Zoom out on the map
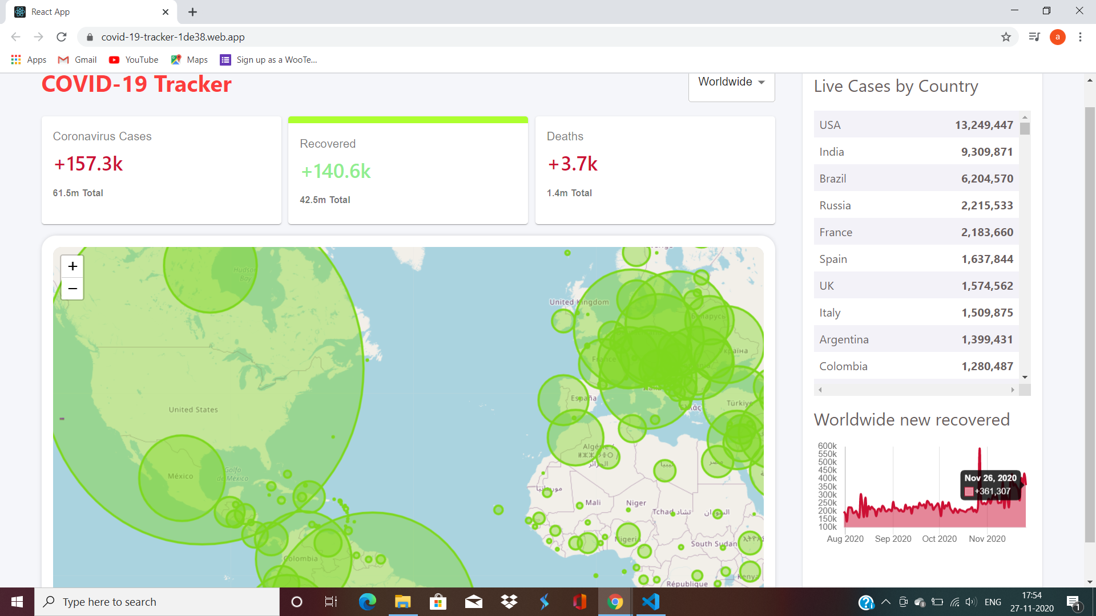Image resolution: width=1096 pixels, height=616 pixels. (72, 289)
